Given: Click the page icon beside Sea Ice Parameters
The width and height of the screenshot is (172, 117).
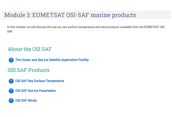Looking at the screenshot, I should (x=11, y=91).
